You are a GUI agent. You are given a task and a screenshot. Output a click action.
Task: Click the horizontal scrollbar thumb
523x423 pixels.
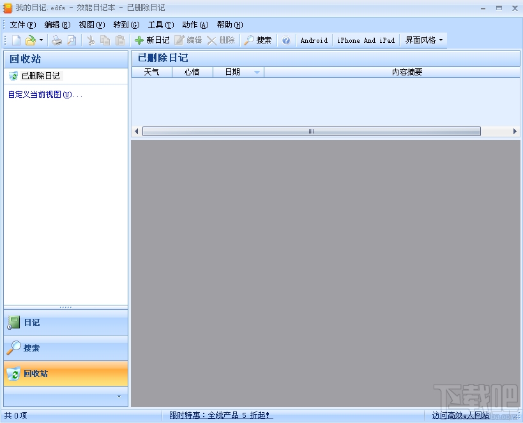click(312, 132)
